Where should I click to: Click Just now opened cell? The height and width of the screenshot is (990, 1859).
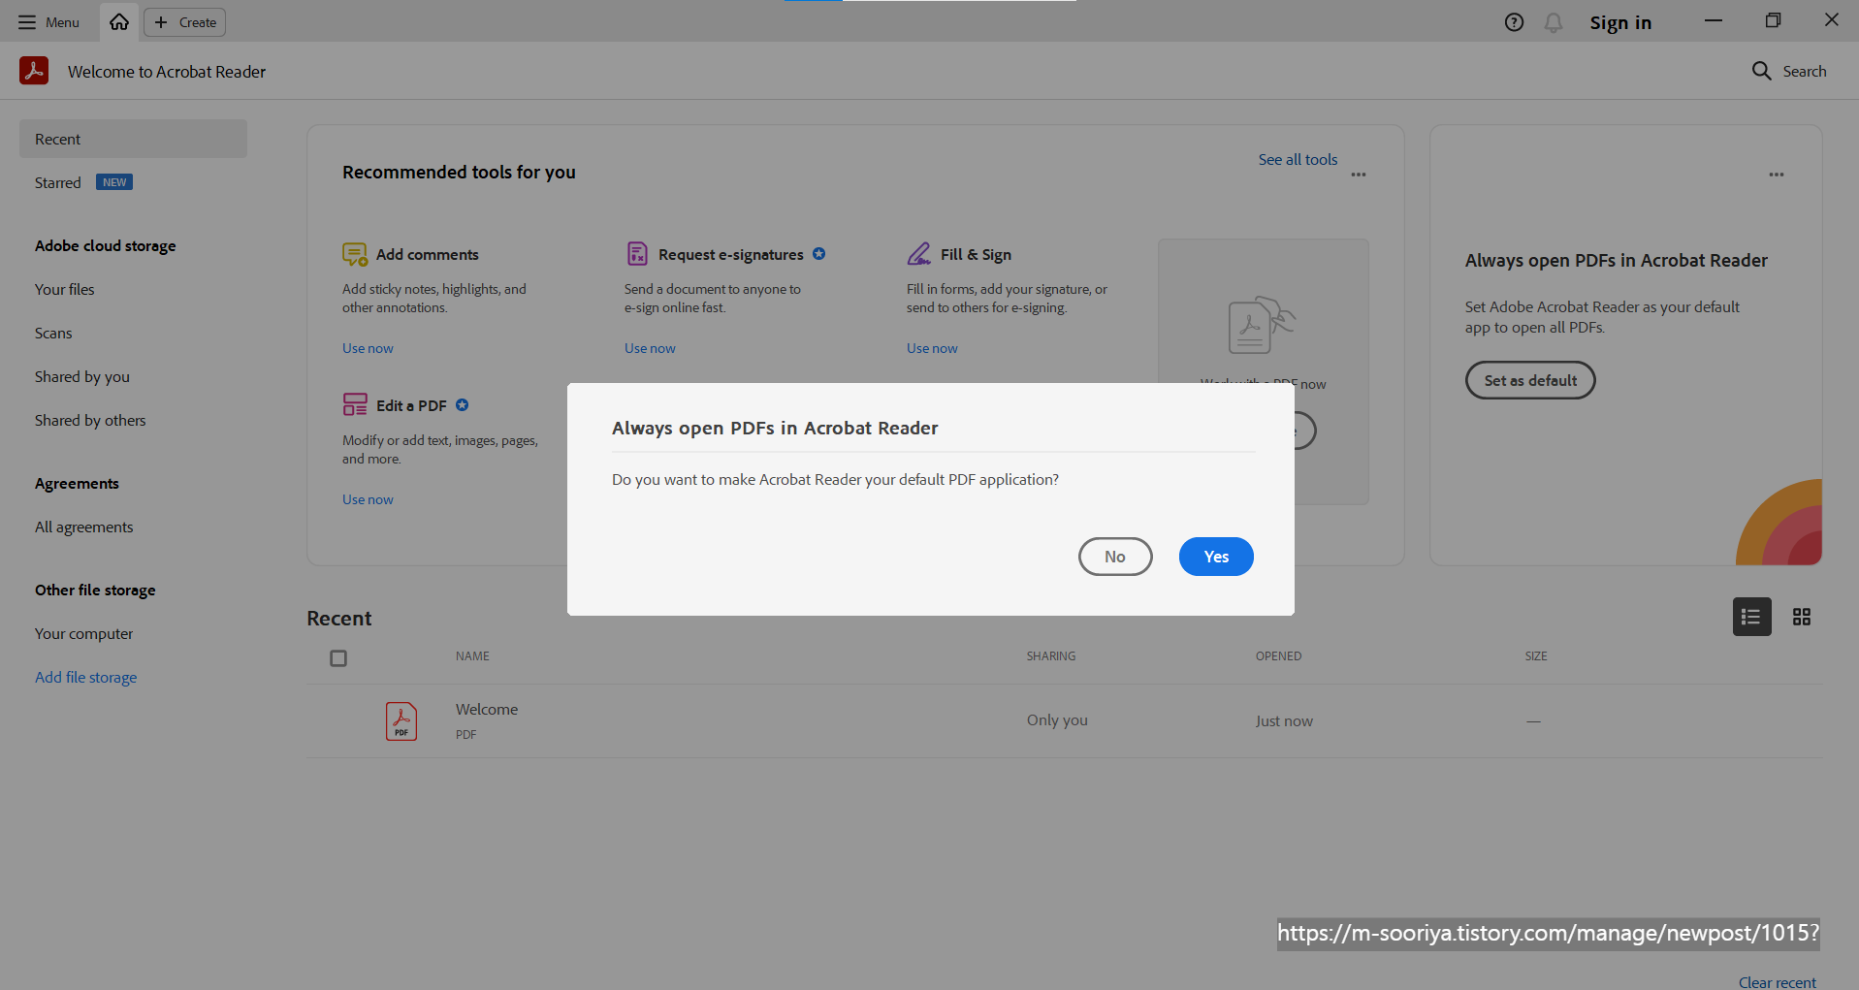(1284, 720)
